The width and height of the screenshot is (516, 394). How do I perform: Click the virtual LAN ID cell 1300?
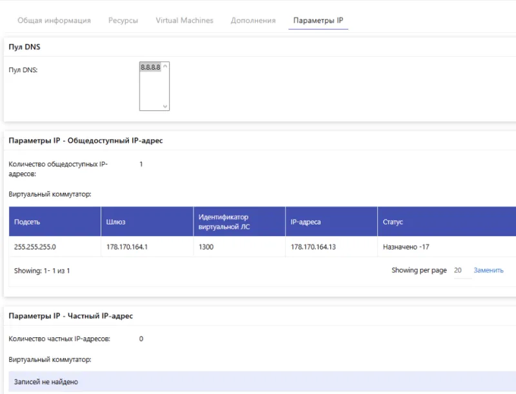pyautogui.click(x=206, y=246)
